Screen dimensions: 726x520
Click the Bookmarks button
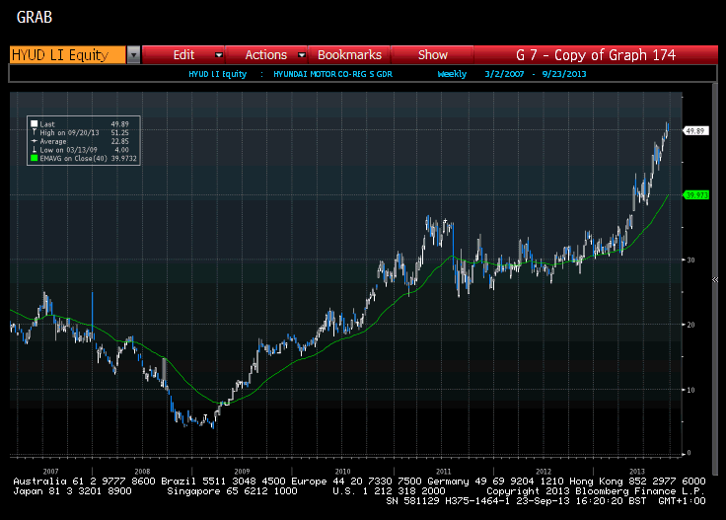[x=349, y=55]
